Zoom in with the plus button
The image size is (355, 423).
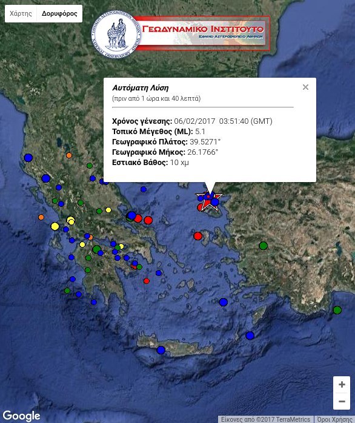342,384
